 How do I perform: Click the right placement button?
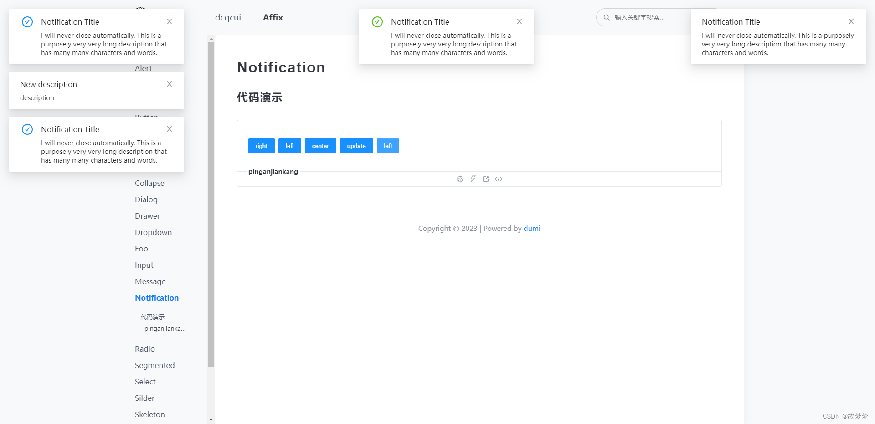pyautogui.click(x=262, y=146)
